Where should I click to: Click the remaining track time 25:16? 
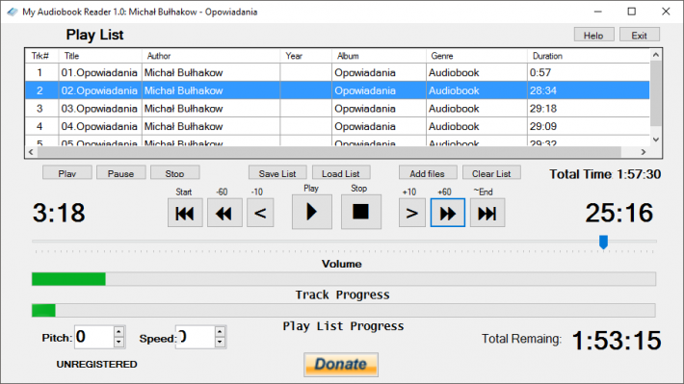(619, 213)
